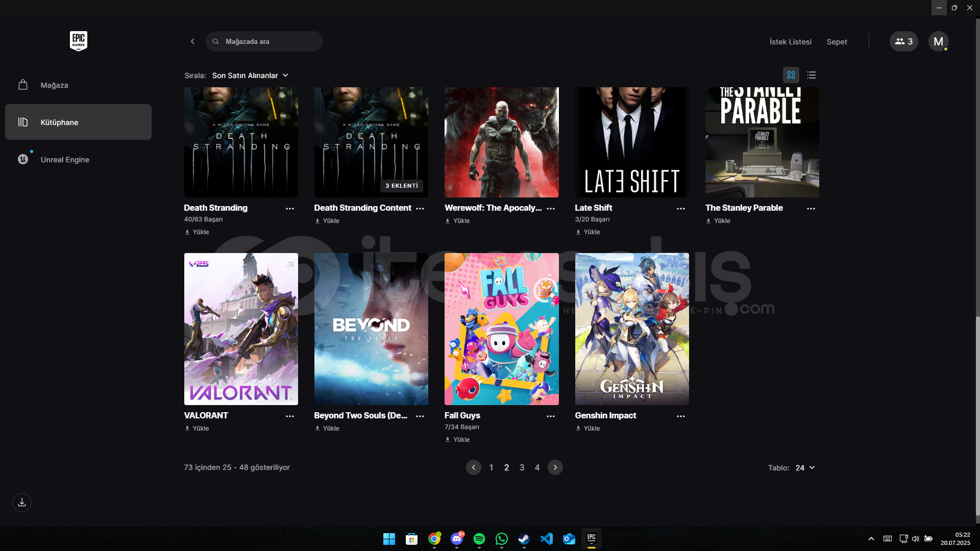Image resolution: width=980 pixels, height=551 pixels.
Task: Open the friends list with 3 online
Action: tap(903, 41)
